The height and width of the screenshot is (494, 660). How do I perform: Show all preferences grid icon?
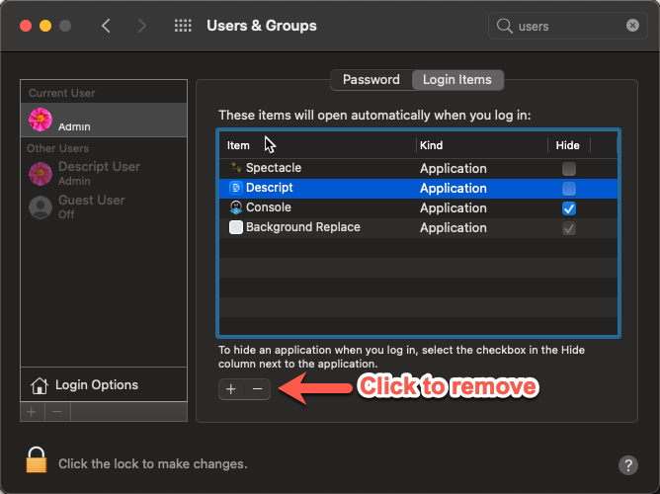[x=183, y=26]
